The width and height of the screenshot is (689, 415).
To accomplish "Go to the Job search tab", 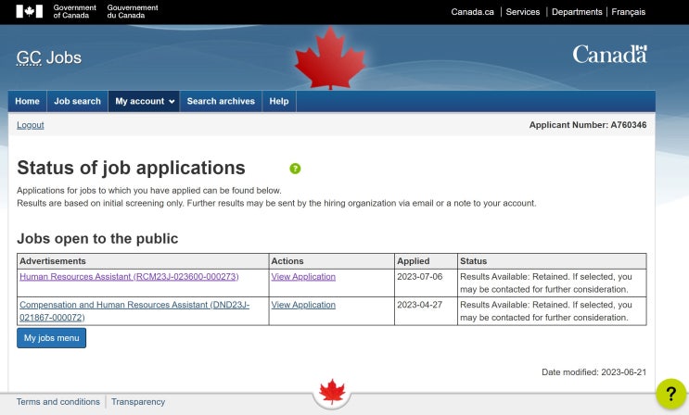I will (77, 101).
